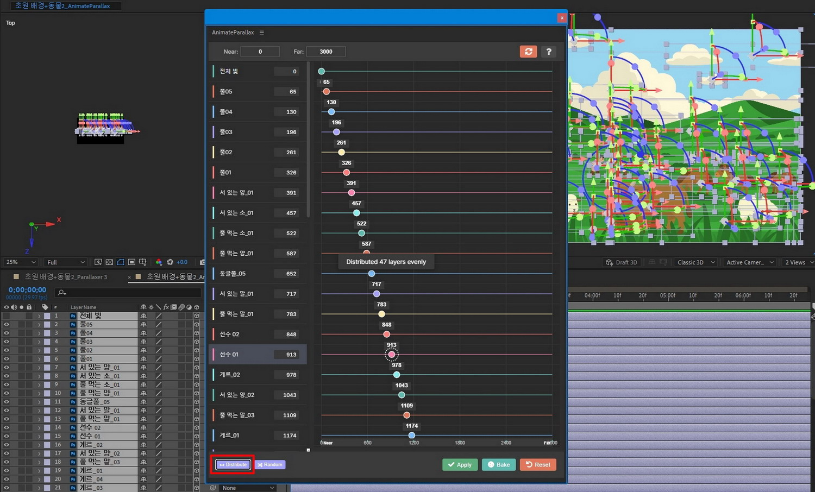Viewport: 815px width, 492px height.
Task: Open the Classic 3D renderer dropdown
Action: [x=695, y=262]
